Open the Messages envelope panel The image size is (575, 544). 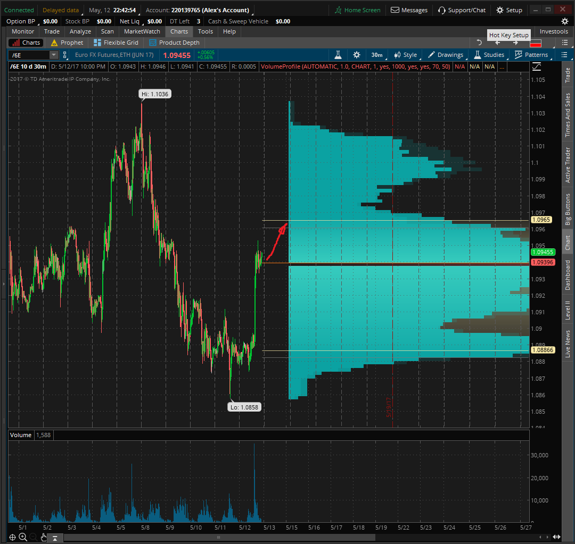(409, 10)
